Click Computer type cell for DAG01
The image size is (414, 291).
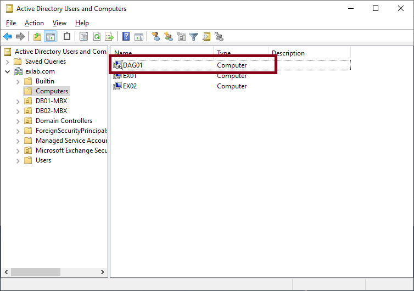pyautogui.click(x=232, y=65)
